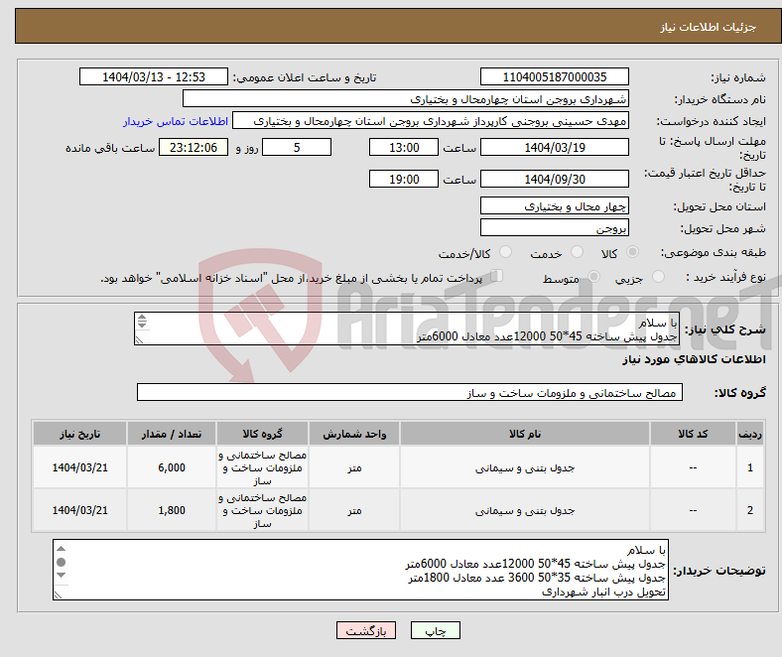Click the نام کالا column header
The height and width of the screenshot is (657, 782).
point(525,434)
